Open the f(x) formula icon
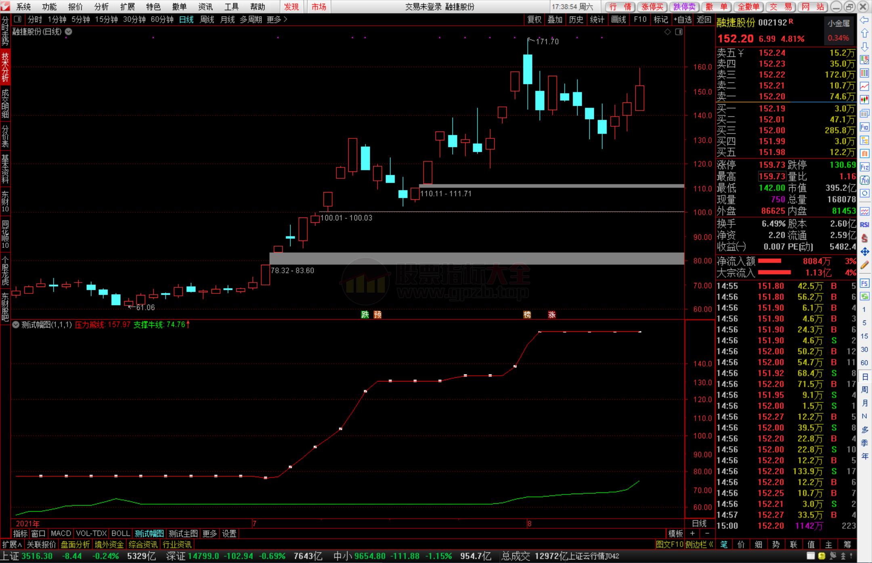 pos(864,180)
